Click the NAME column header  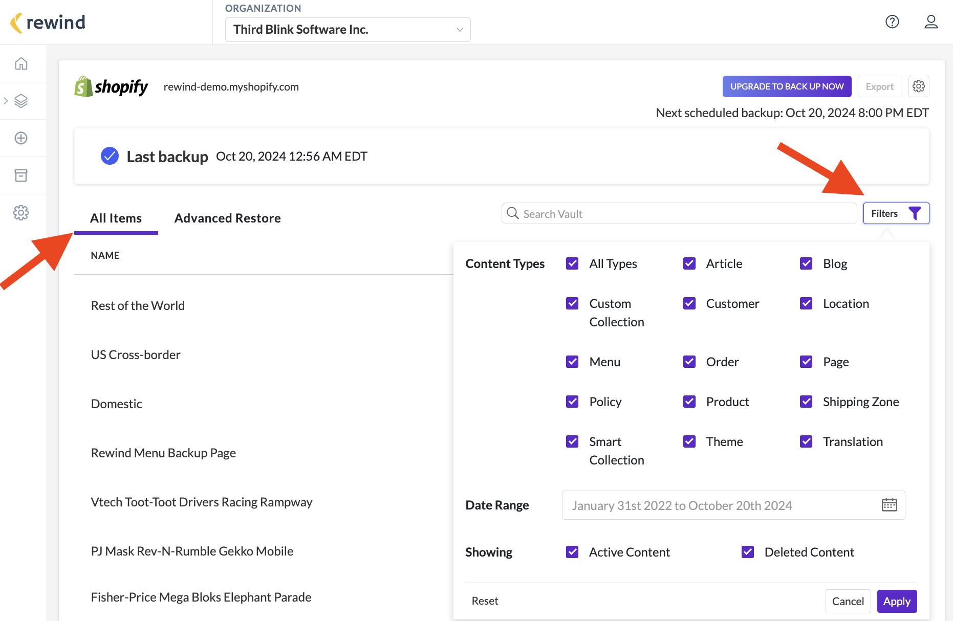click(105, 255)
